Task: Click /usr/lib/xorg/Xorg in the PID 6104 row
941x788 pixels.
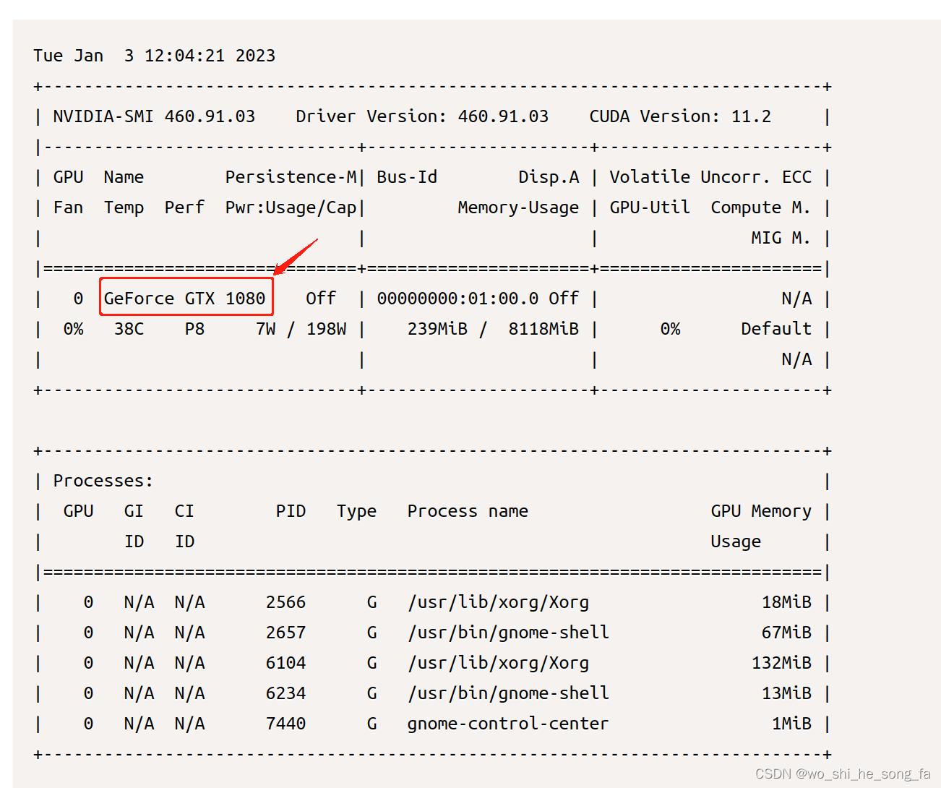Action: click(498, 663)
